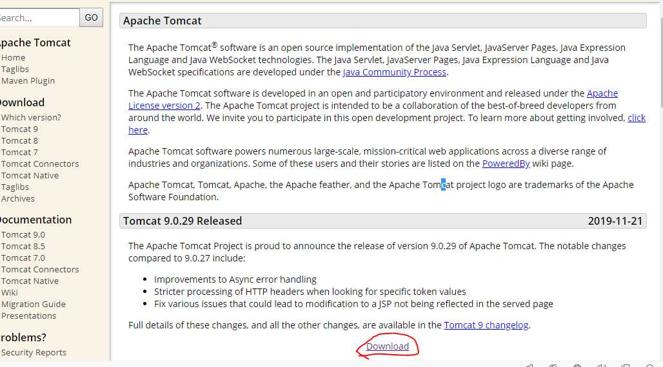Image resolution: width=663 pixels, height=367 pixels.
Task: Open Taglibs under the Apache Tomcat section
Action: 15,69
